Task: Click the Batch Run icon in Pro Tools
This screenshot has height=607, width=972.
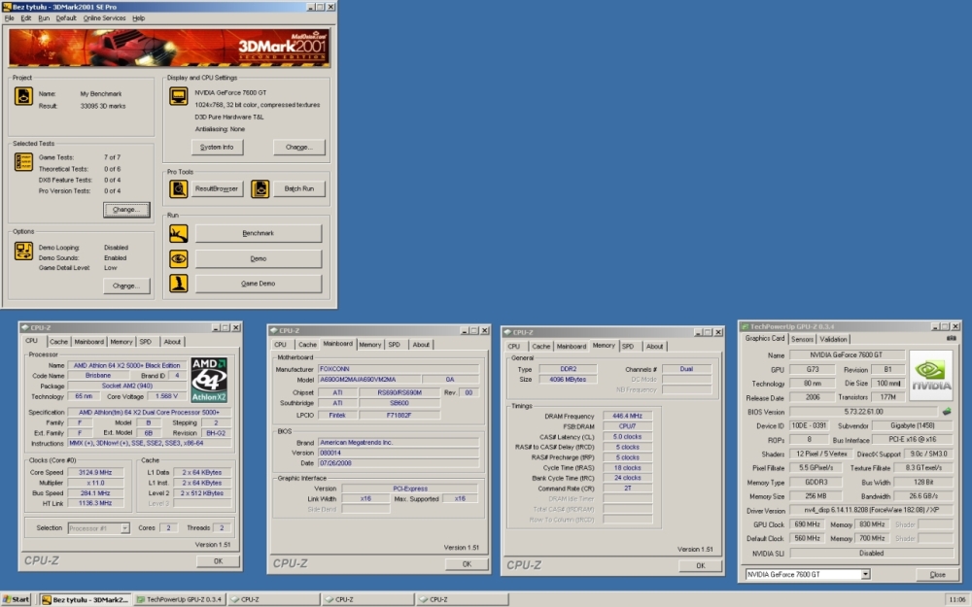Action: point(260,189)
